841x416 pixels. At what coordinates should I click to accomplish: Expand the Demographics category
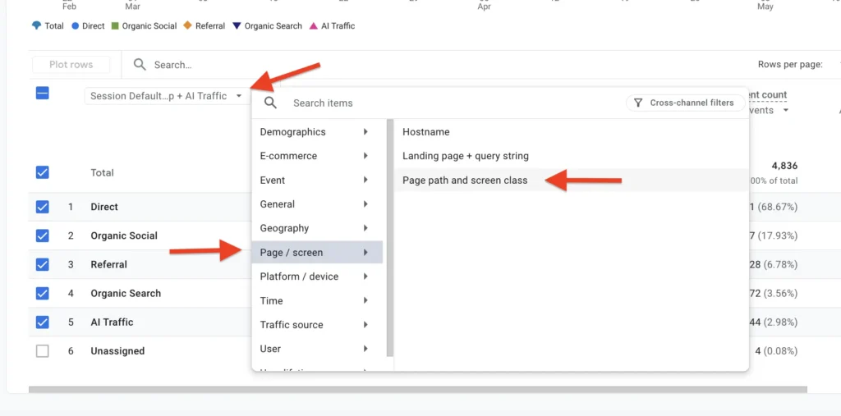(317, 132)
